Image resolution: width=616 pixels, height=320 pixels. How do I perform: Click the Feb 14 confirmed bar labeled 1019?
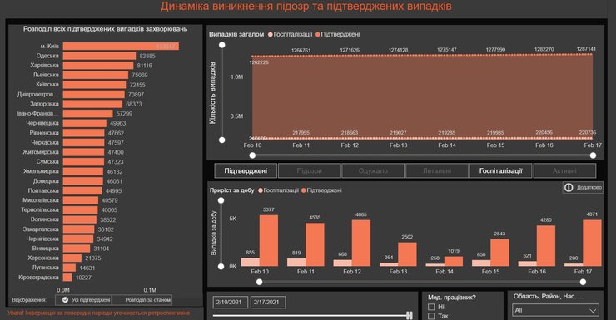click(454, 262)
